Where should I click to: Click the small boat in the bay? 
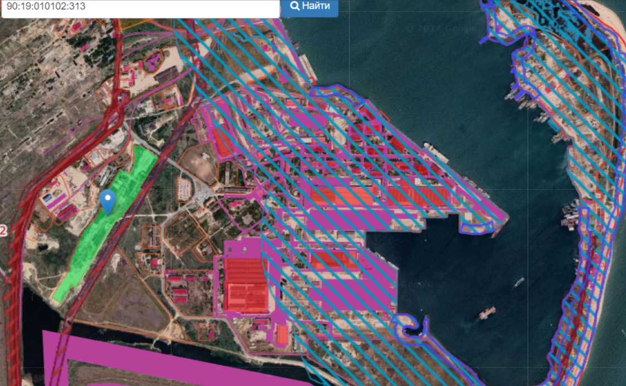tap(519, 281)
